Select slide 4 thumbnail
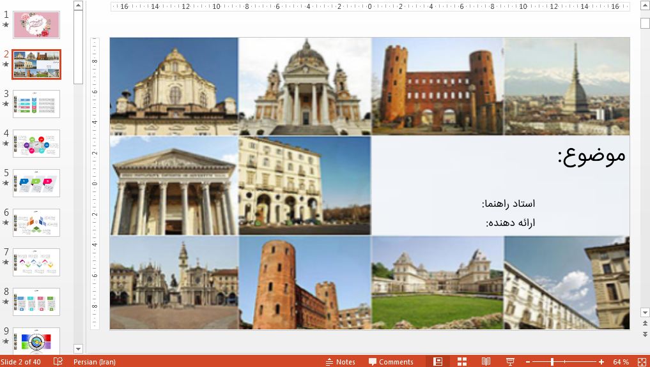The width and height of the screenshot is (650, 367). click(36, 144)
